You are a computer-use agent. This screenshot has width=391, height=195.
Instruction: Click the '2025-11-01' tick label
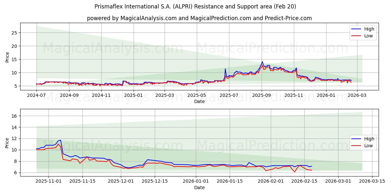[x=49, y=181]
